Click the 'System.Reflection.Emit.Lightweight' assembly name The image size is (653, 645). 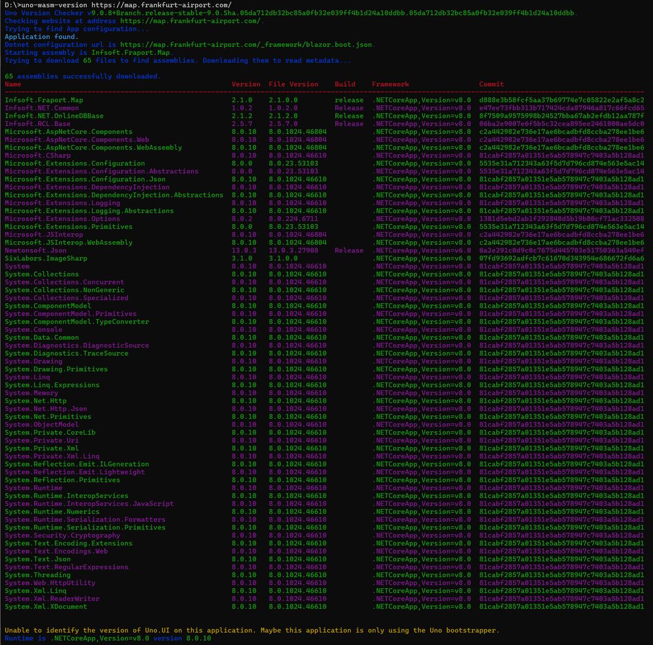(75, 472)
